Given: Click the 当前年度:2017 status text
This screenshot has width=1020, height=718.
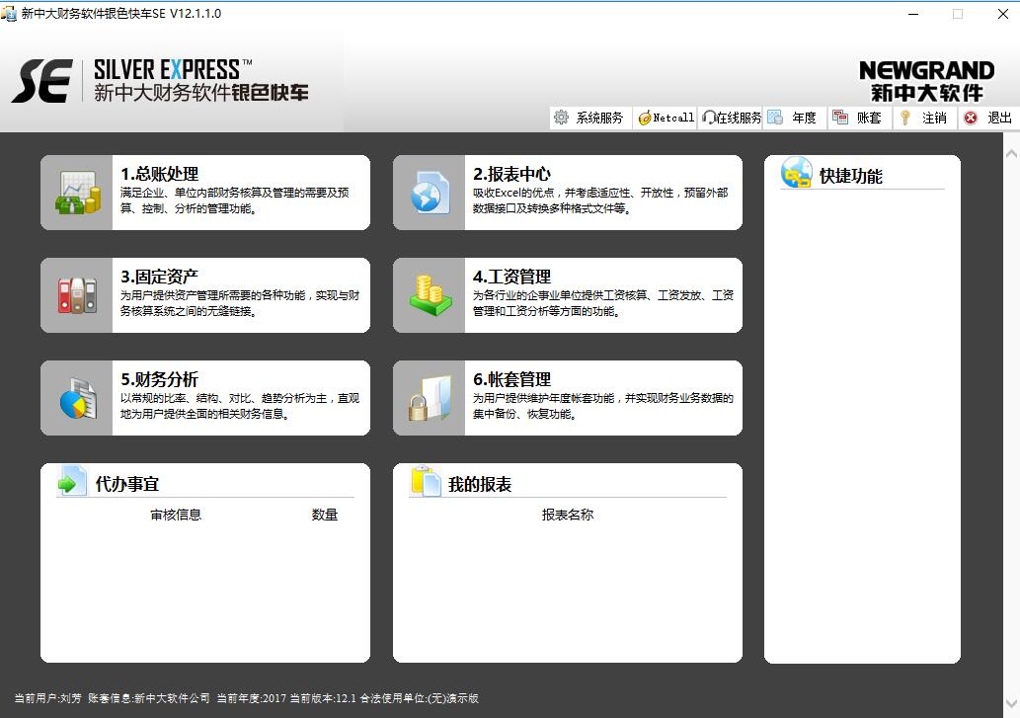Looking at the screenshot, I should pyautogui.click(x=251, y=698).
